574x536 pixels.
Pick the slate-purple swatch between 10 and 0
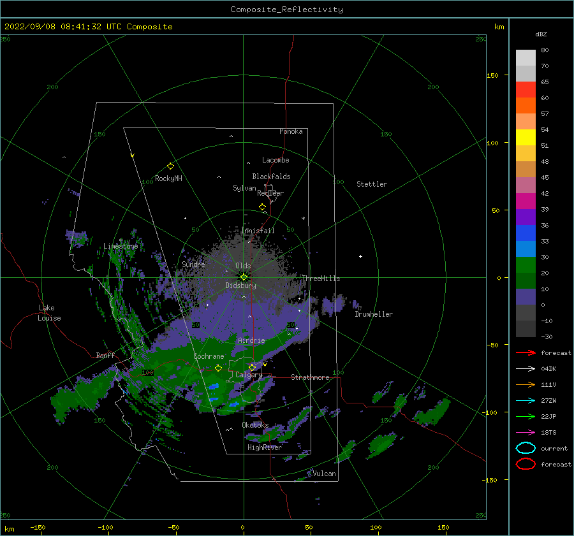point(526,297)
